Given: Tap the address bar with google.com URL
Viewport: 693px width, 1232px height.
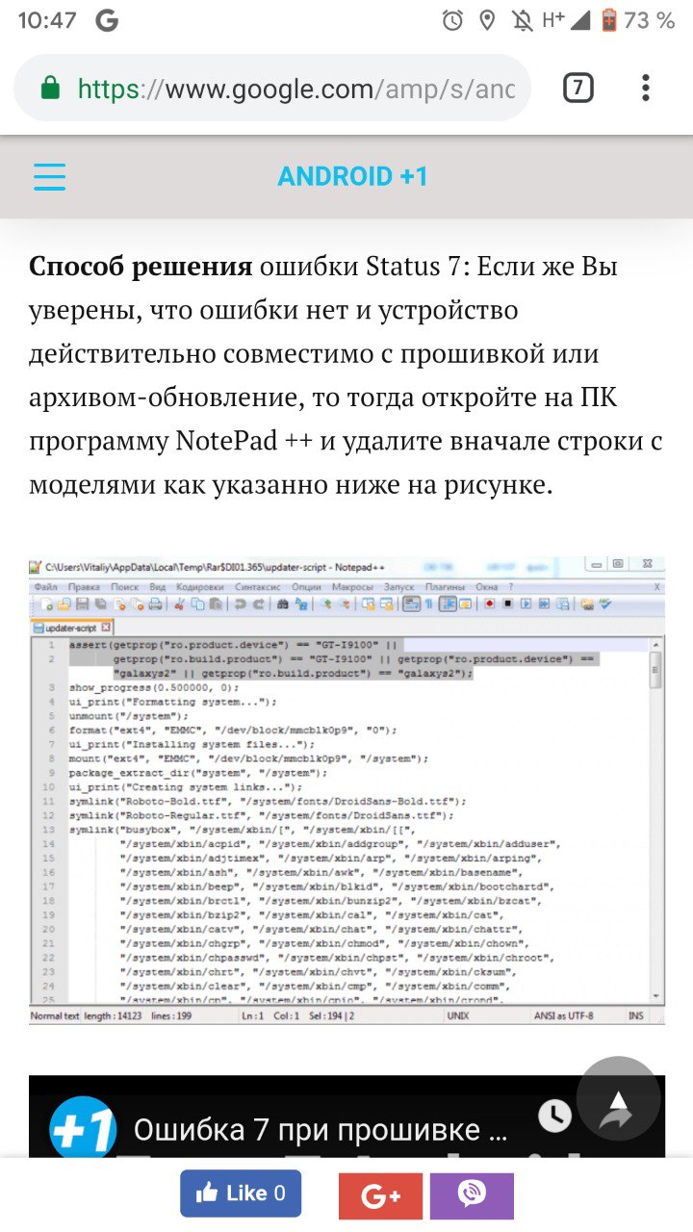Looking at the screenshot, I should pos(272,89).
